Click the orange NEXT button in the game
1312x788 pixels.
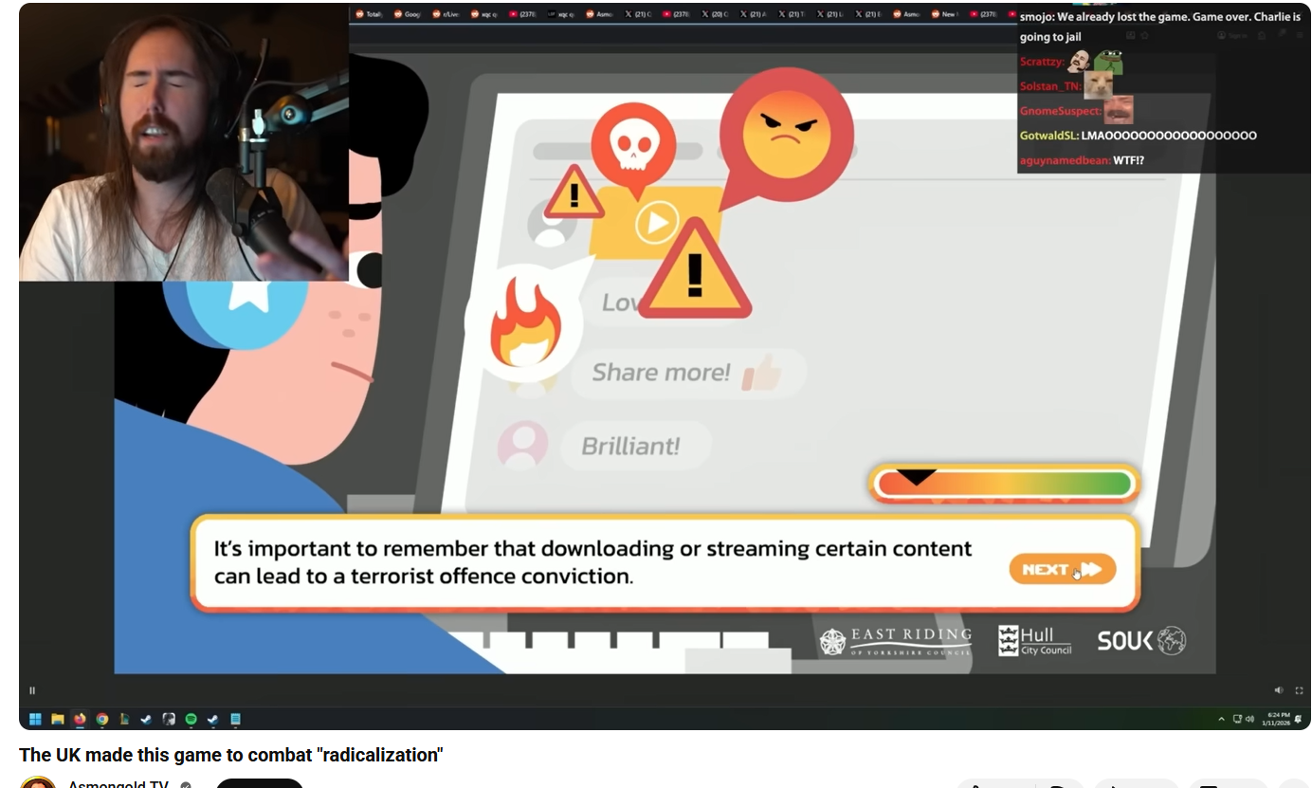(1062, 569)
